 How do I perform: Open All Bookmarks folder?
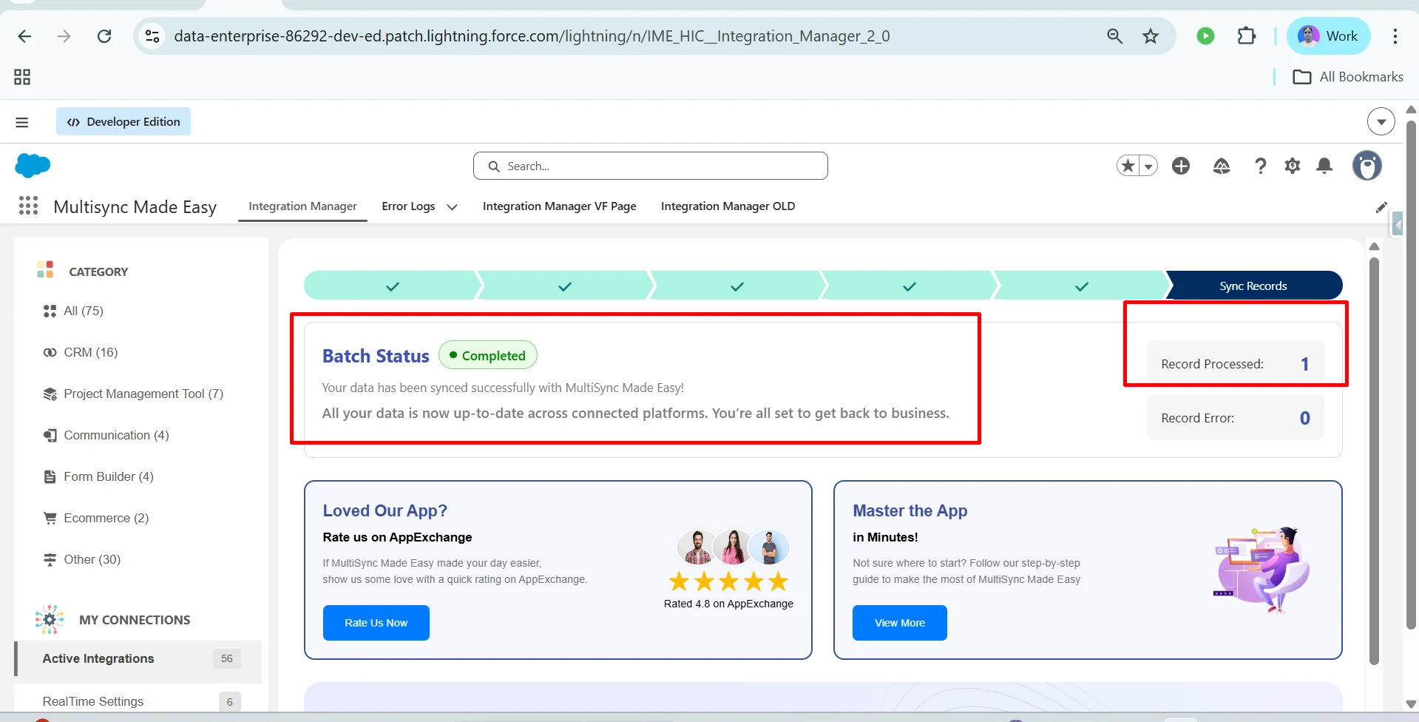tap(1347, 77)
